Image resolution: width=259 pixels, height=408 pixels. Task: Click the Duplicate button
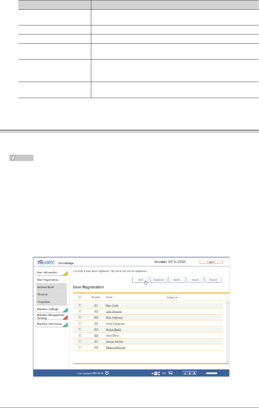point(159,280)
